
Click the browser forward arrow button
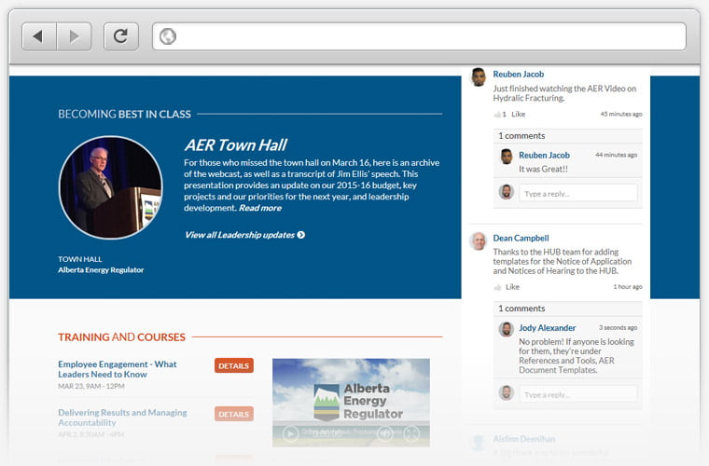click(x=74, y=36)
